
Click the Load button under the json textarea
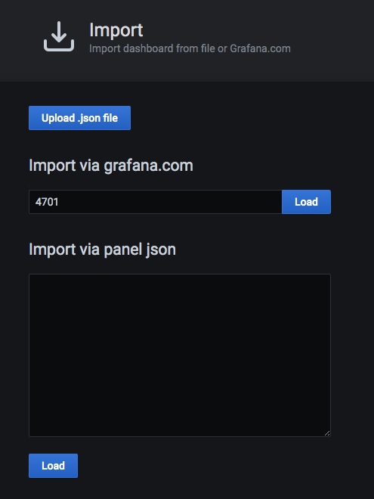[53, 466]
